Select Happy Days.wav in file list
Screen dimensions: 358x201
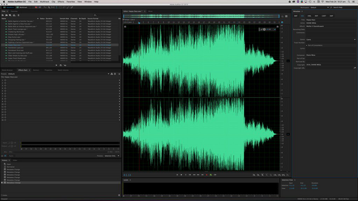click(60, 45)
